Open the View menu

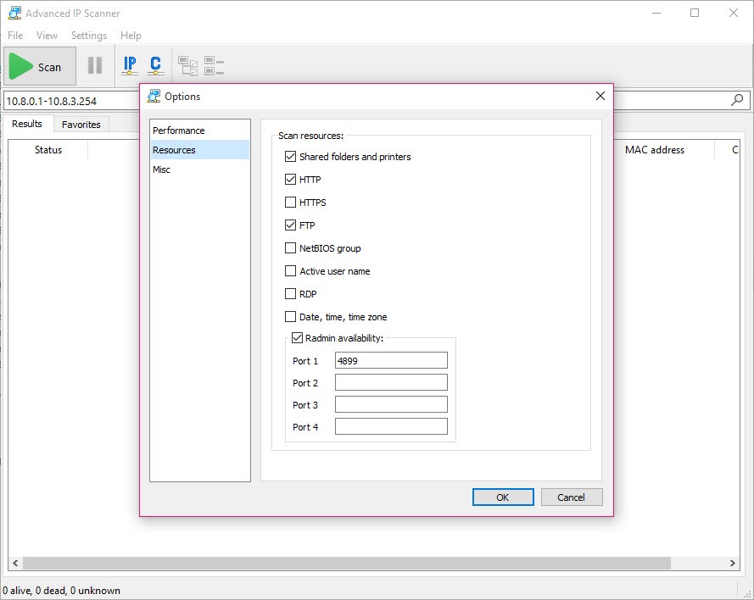pos(47,36)
